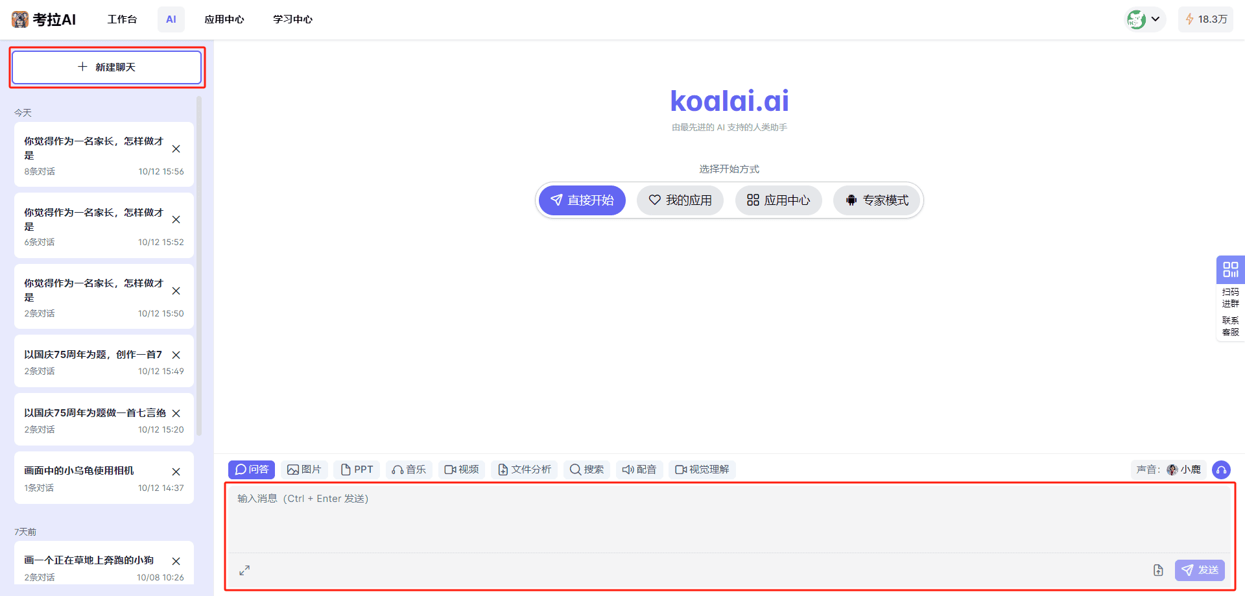Click the 我的应用 button
Screen dimensions: 1245x596
[x=680, y=200]
